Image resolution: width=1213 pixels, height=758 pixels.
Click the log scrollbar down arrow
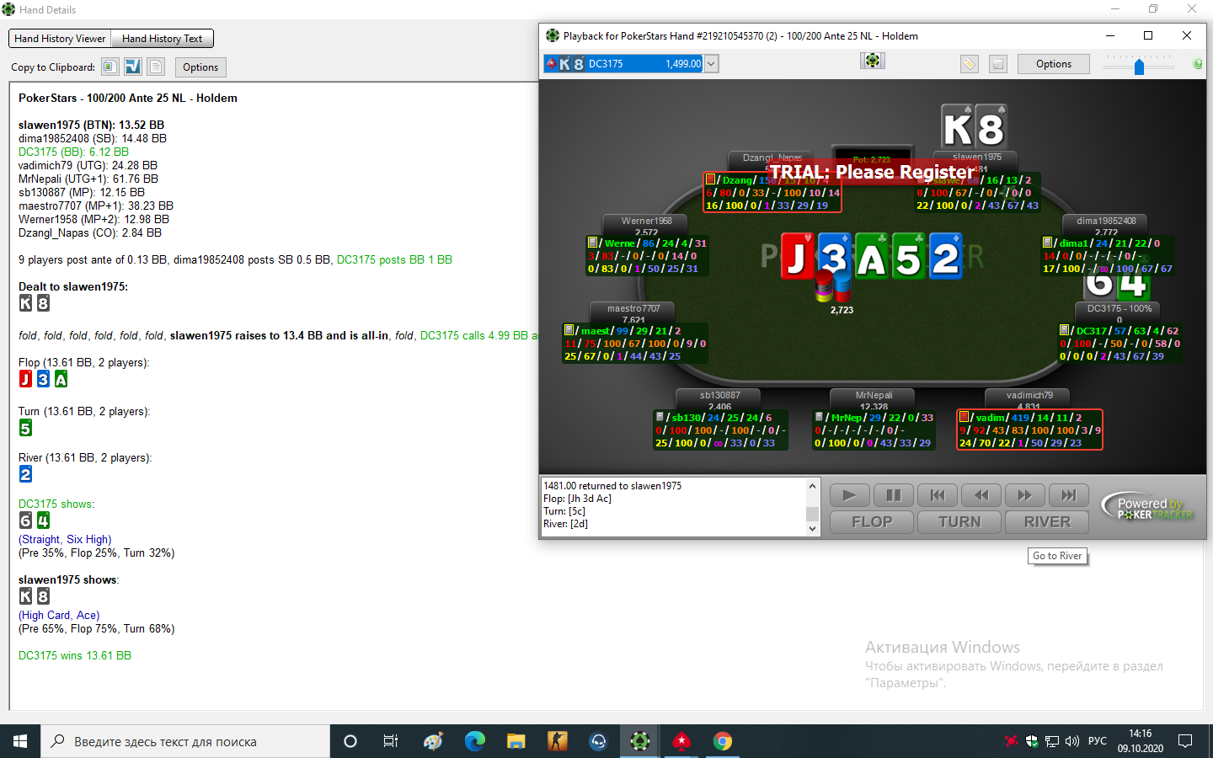click(812, 529)
